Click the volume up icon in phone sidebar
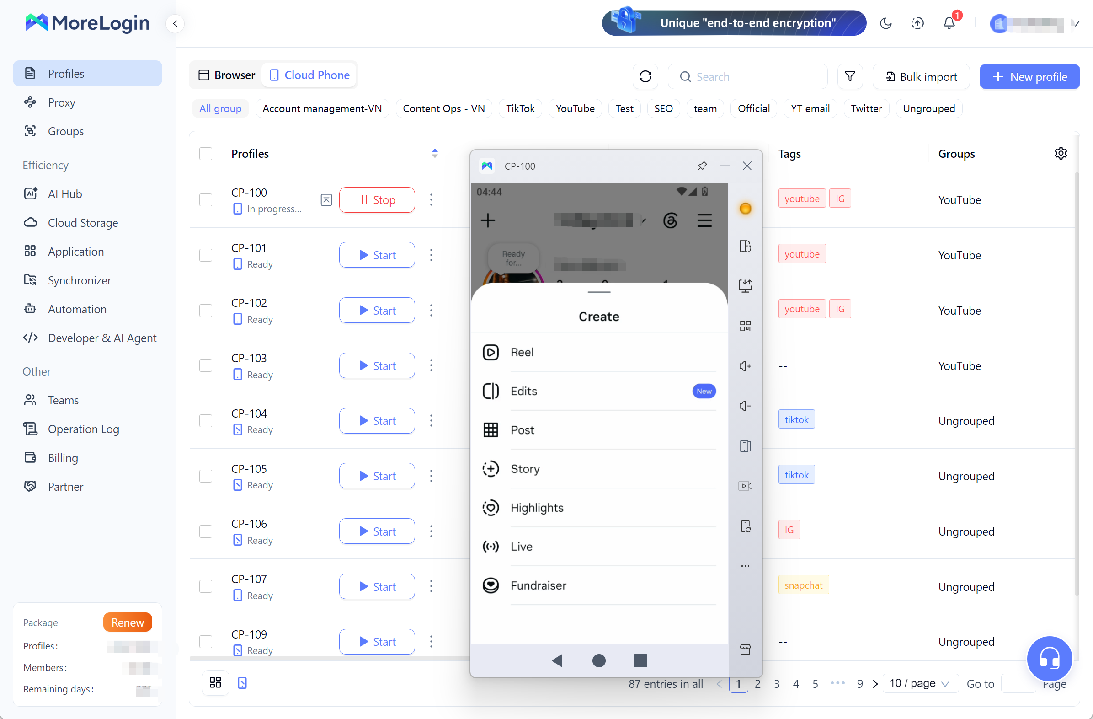 click(745, 366)
